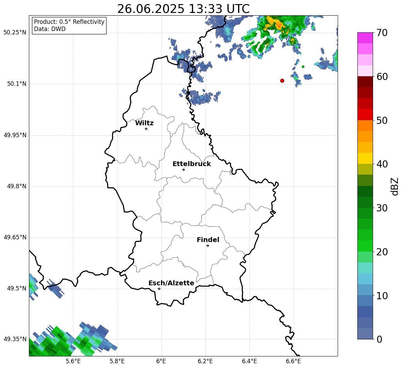Click the 0 value on the colorbar
Image resolution: width=403 pixels, height=368 pixels.
click(379, 339)
